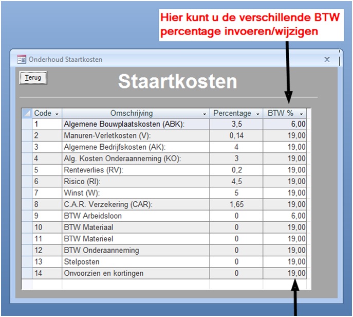Click the Percentage cell for Risico (RI)
The image size is (353, 317).
236,181
